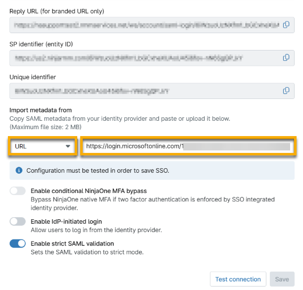Click the info icon in the configuration notice
Viewport: 303px width, 290px height.
pos(19,170)
